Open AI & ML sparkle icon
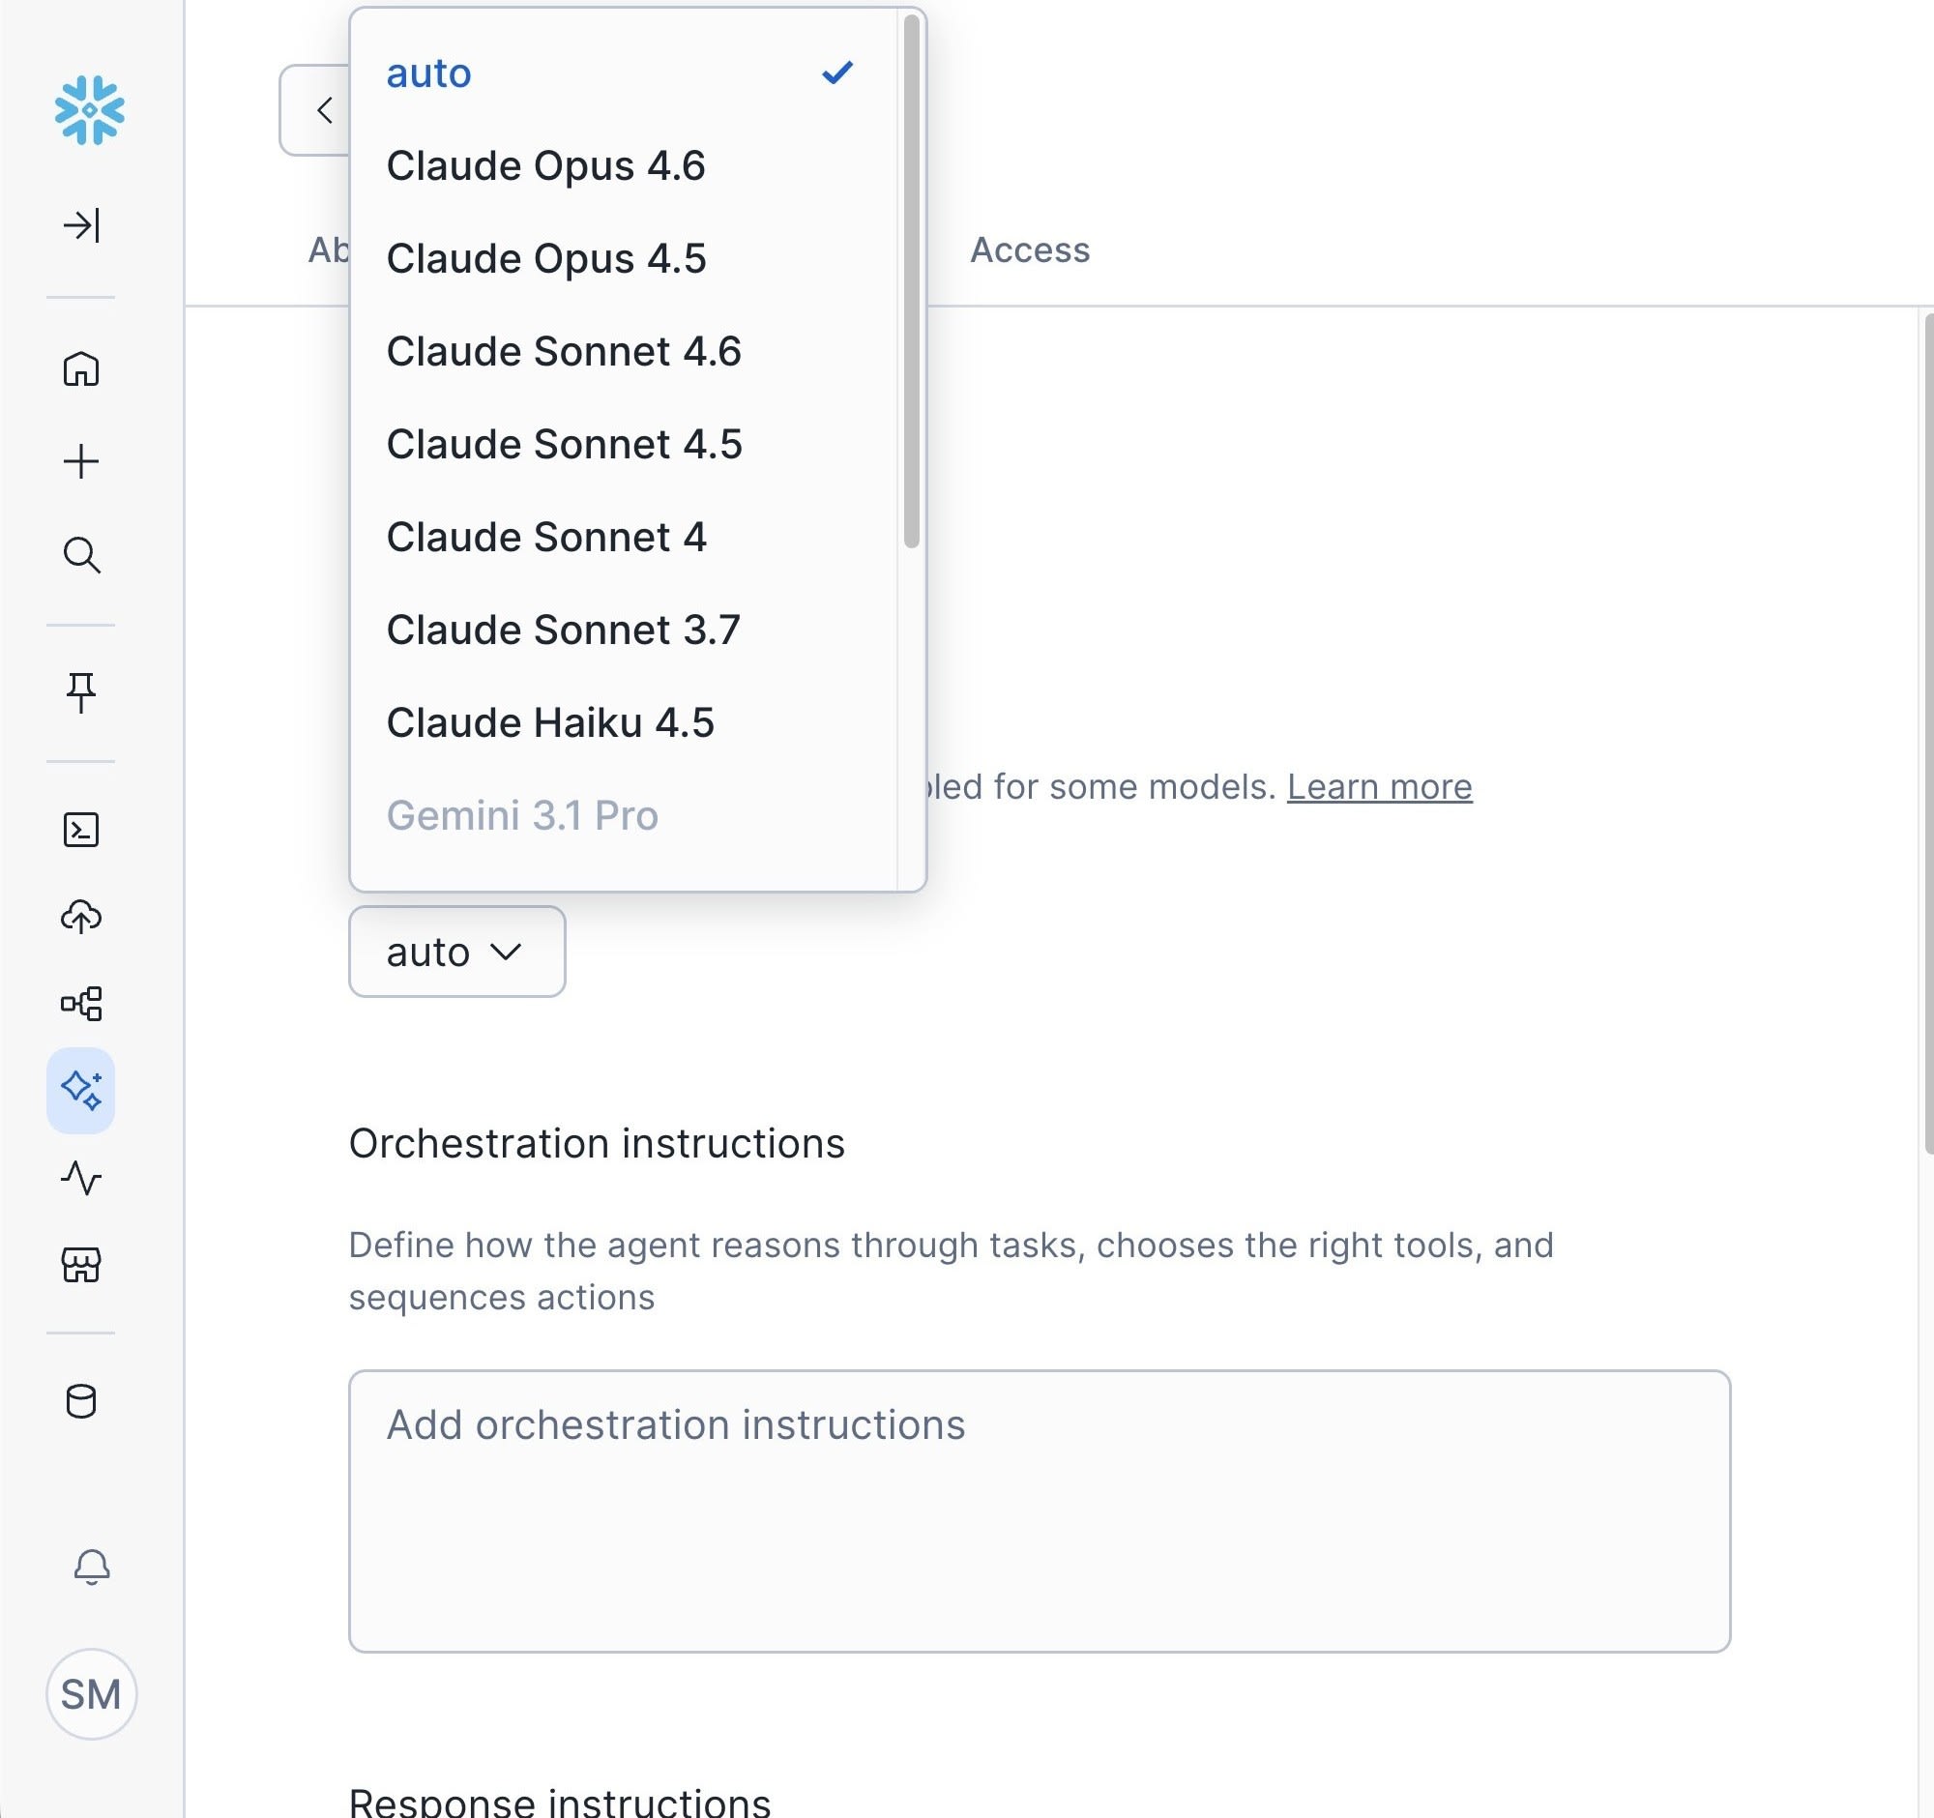 [82, 1091]
